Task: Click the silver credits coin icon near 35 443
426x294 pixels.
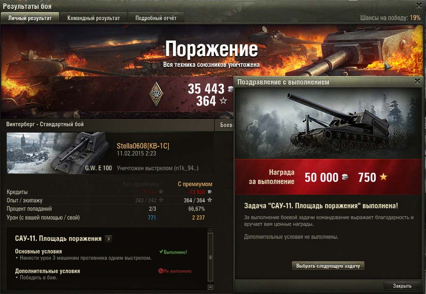Action: tap(231, 89)
